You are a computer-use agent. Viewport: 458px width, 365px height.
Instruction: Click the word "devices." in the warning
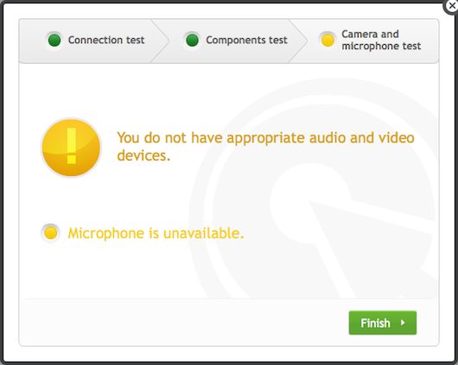[x=143, y=155]
